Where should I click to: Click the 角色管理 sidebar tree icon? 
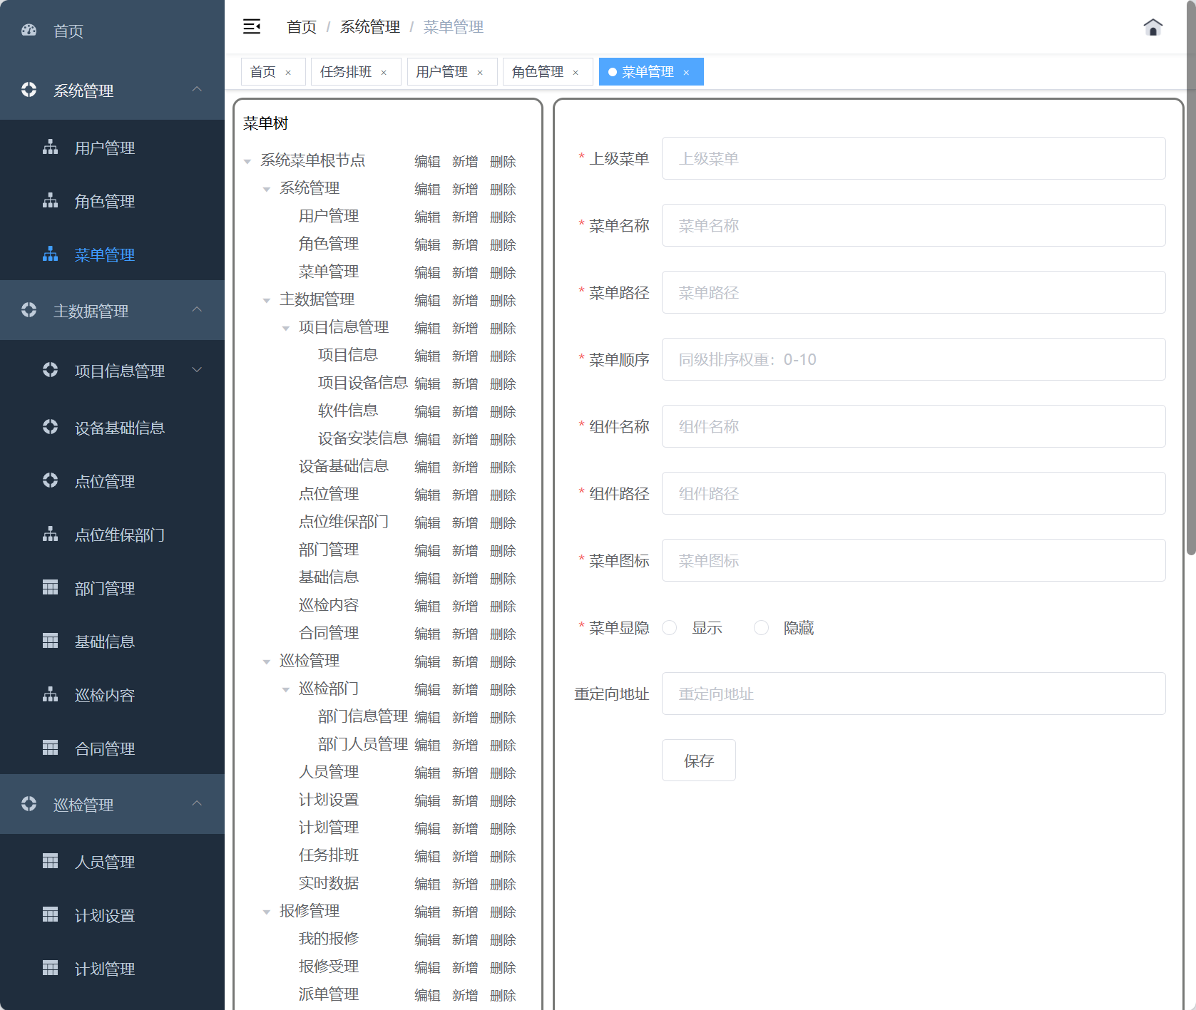pyautogui.click(x=50, y=201)
